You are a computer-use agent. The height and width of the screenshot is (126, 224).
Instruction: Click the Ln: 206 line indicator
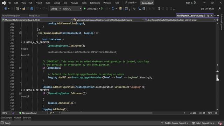pos(193,113)
